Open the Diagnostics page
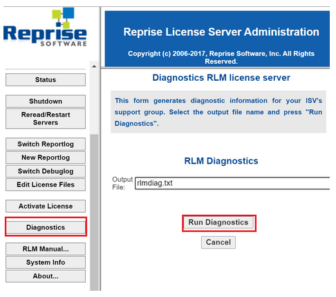Image resolution: width=336 pixels, height=297 pixels. 46,227
